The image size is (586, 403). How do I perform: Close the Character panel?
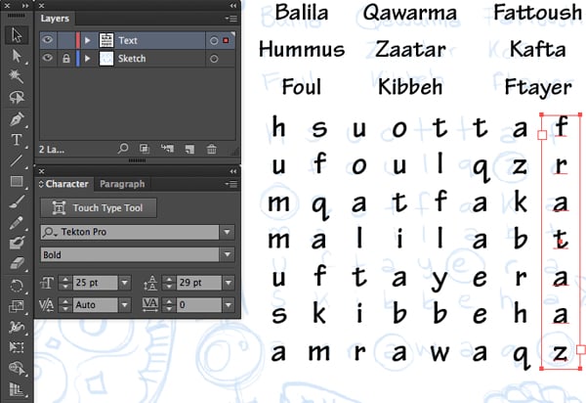click(41, 171)
